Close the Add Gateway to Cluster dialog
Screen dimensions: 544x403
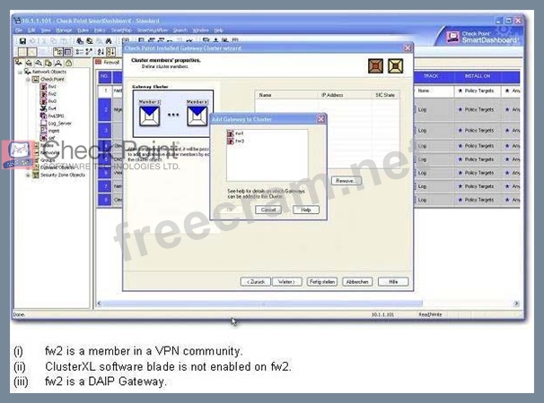321,119
